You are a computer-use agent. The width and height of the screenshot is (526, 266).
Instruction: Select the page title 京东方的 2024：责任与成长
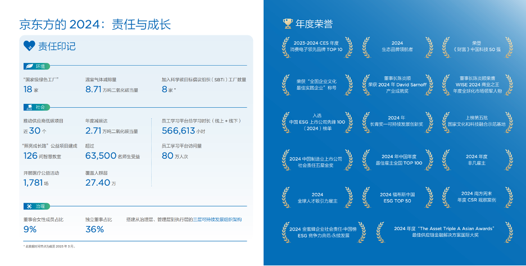pos(96,25)
